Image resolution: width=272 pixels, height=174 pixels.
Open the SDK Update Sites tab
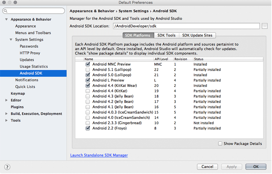pos(197,35)
